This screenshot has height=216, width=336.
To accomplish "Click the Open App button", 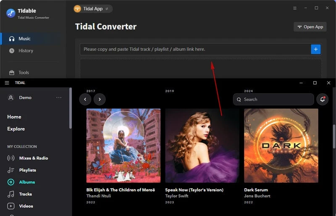I will click(310, 27).
